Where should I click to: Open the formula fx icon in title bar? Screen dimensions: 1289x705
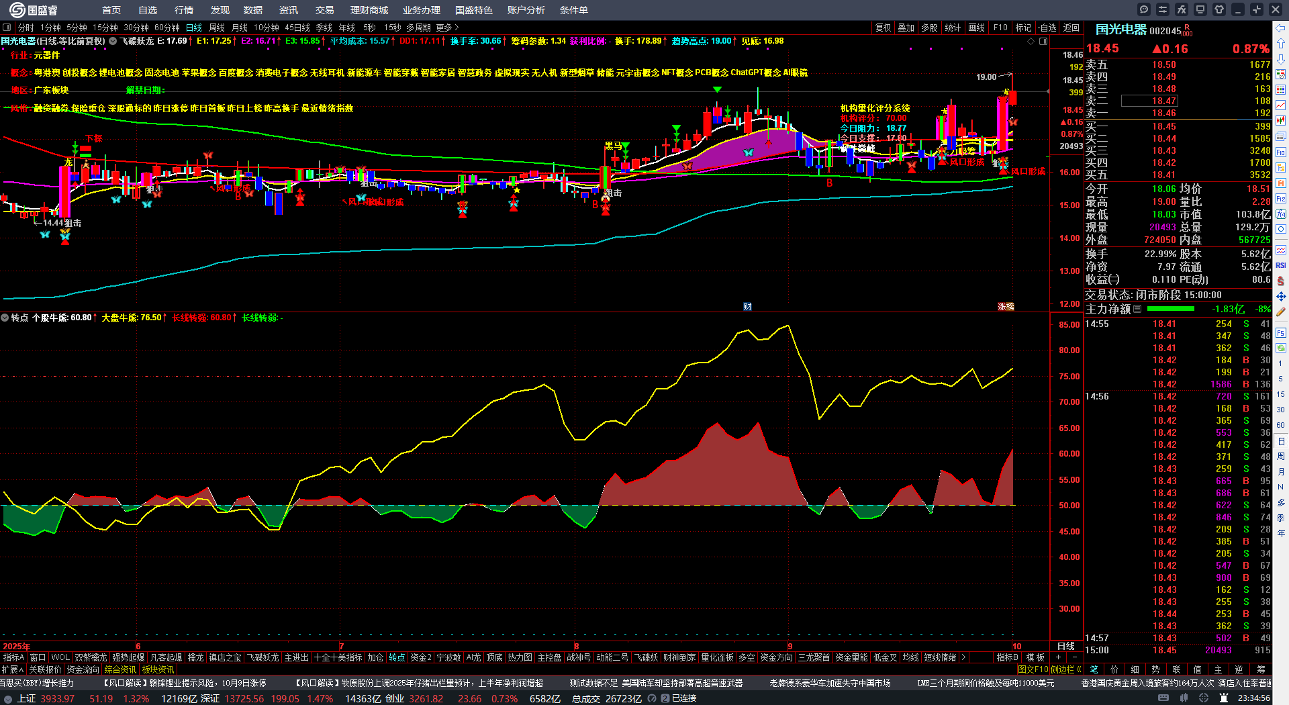(x=1182, y=9)
